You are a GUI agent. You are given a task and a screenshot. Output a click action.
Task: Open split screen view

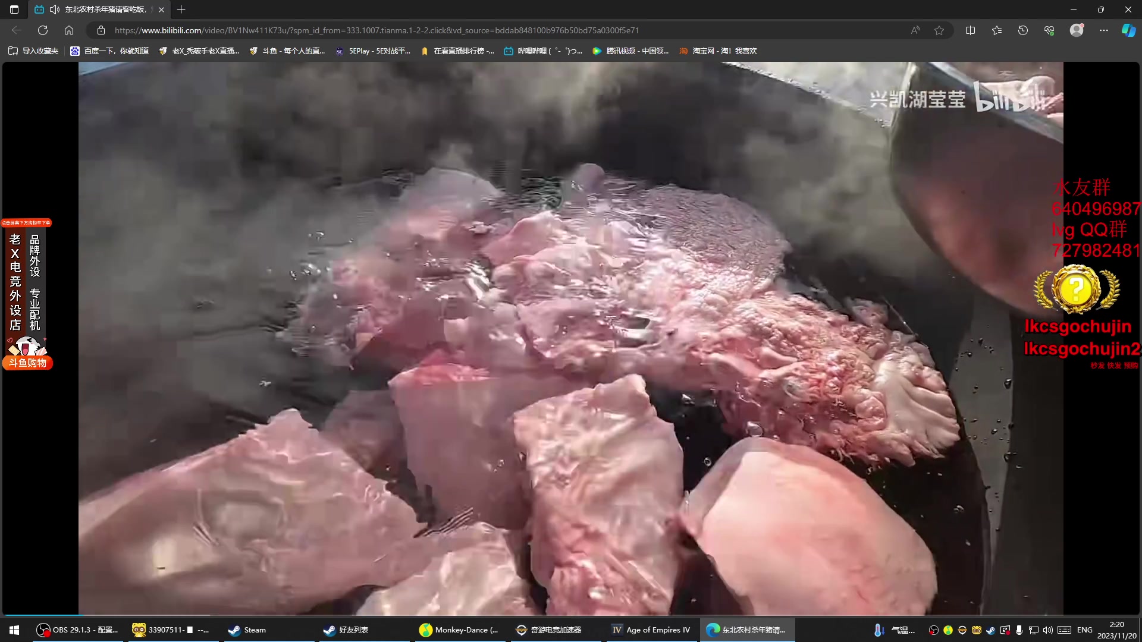(970, 30)
